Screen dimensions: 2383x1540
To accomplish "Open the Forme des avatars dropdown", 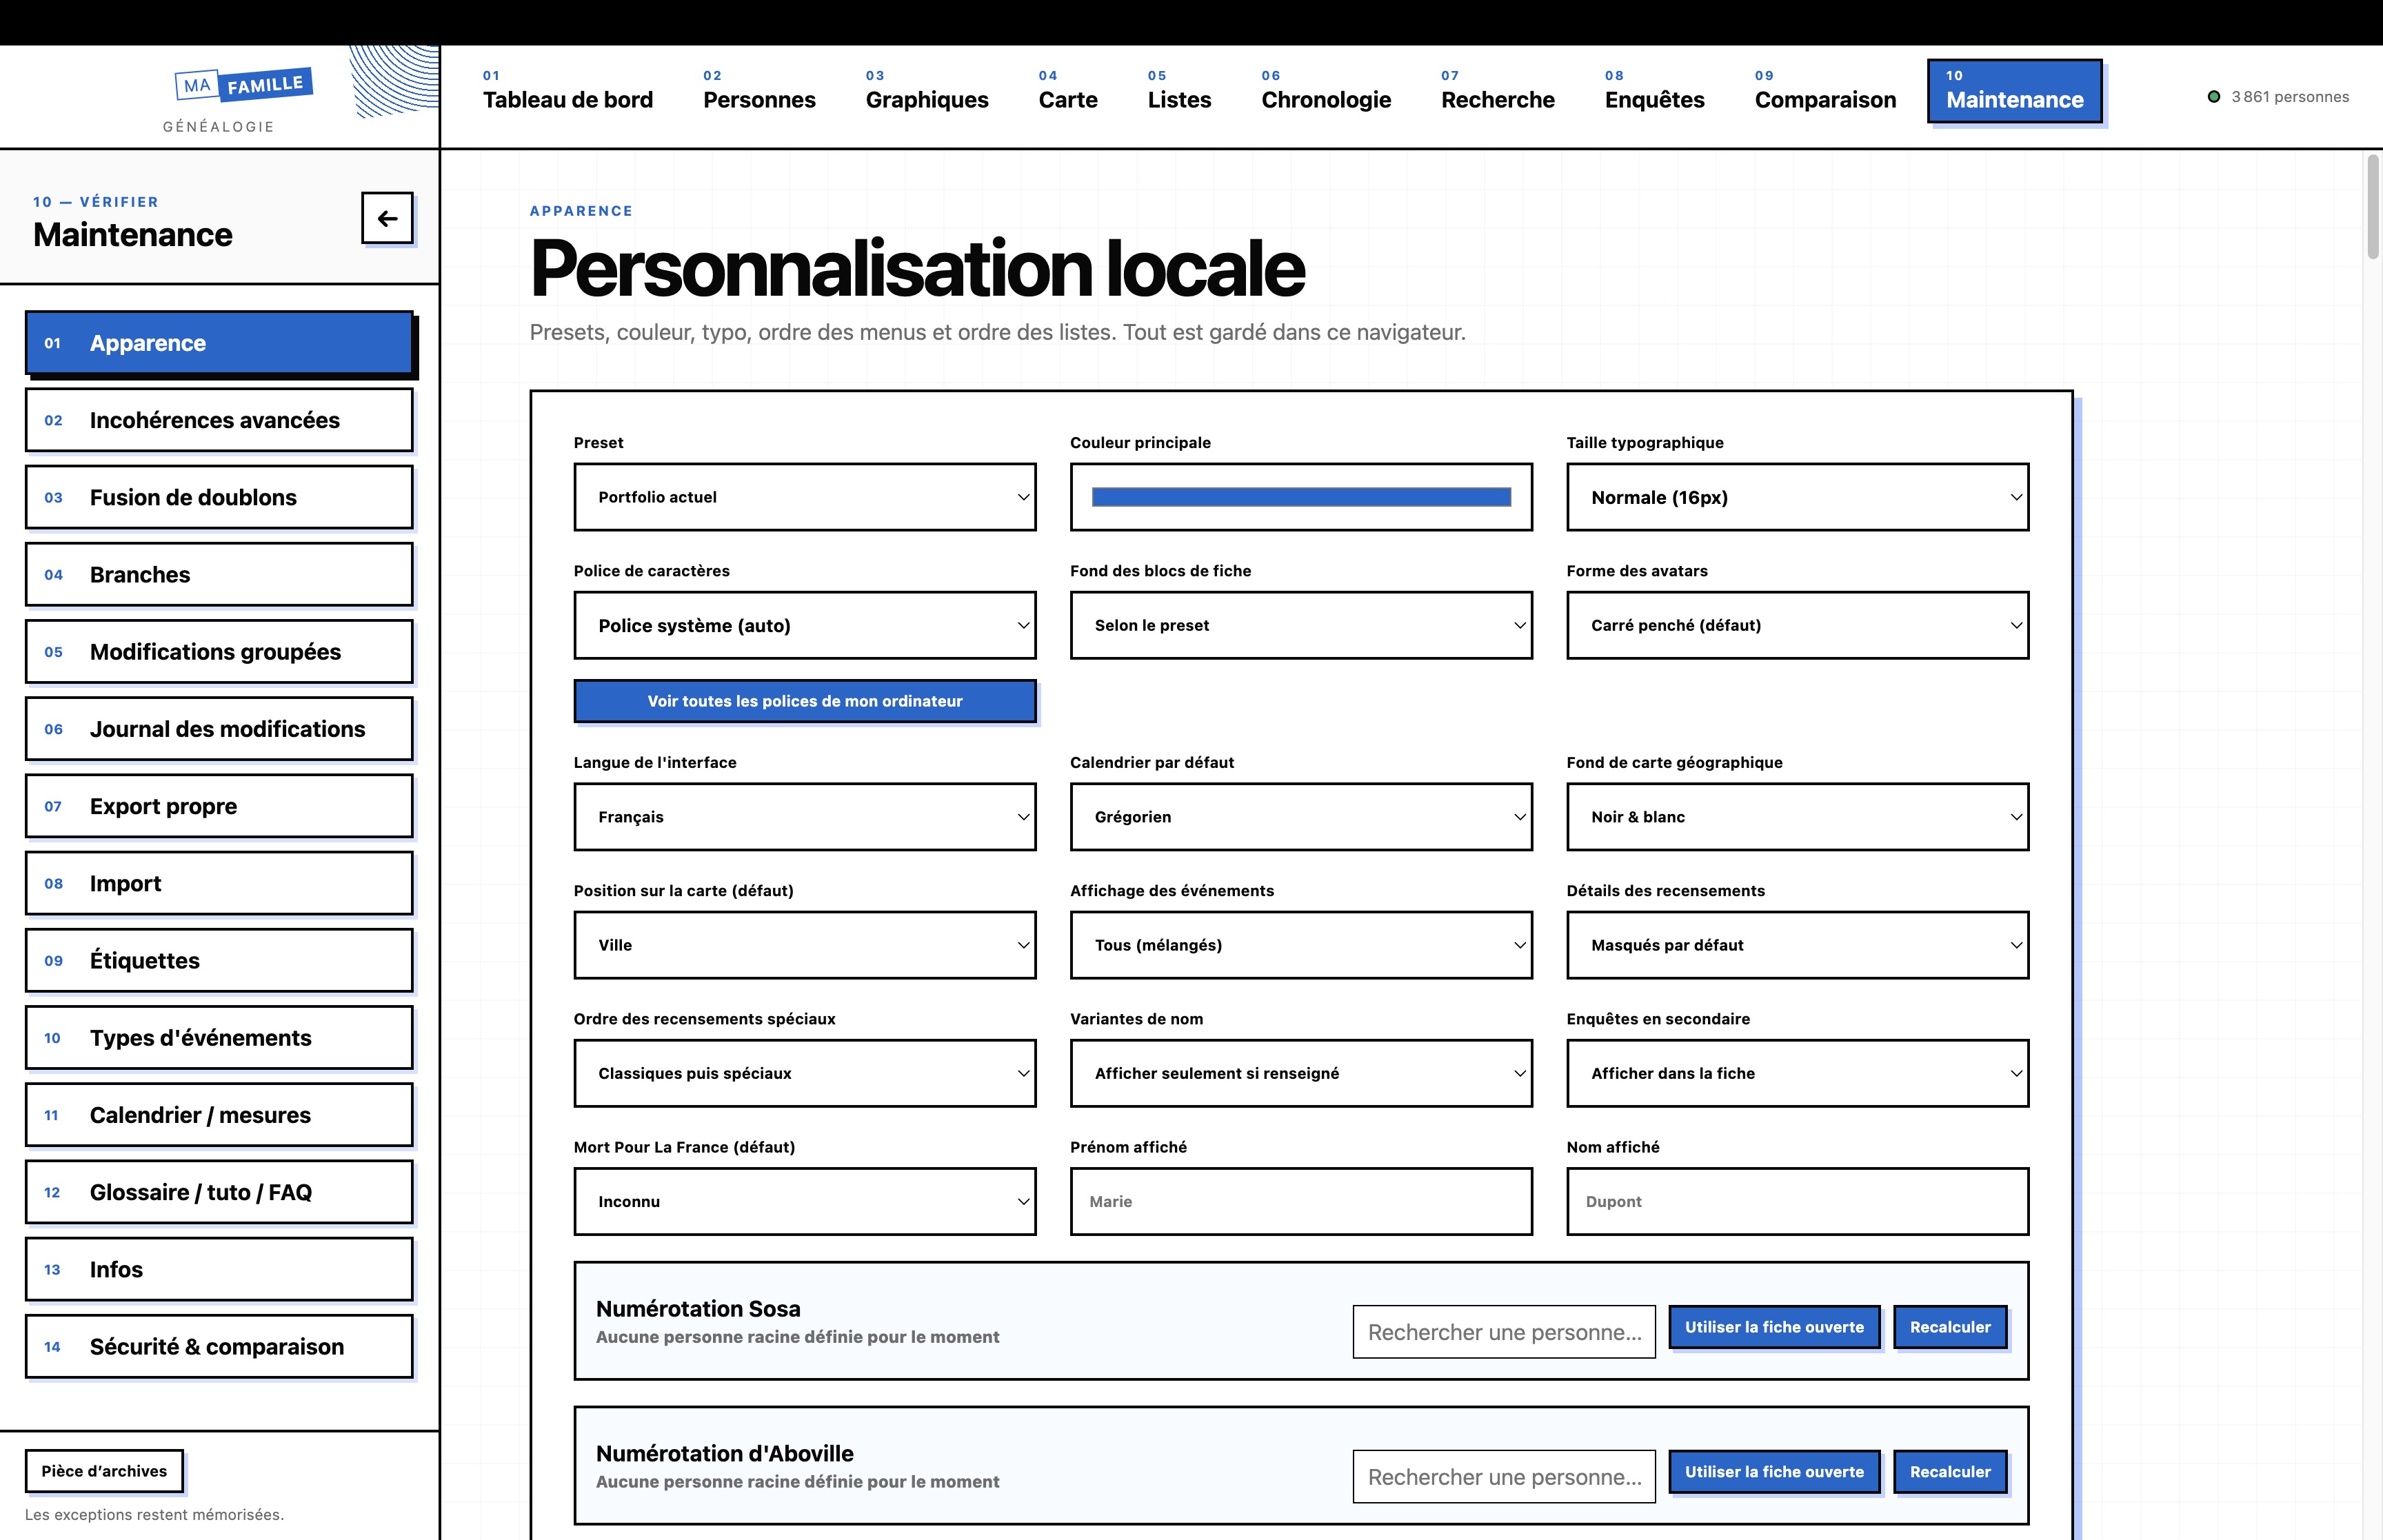I will tap(1797, 625).
